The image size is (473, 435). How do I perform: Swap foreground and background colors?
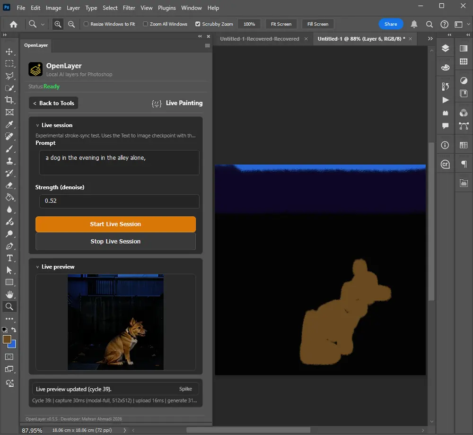(x=14, y=330)
